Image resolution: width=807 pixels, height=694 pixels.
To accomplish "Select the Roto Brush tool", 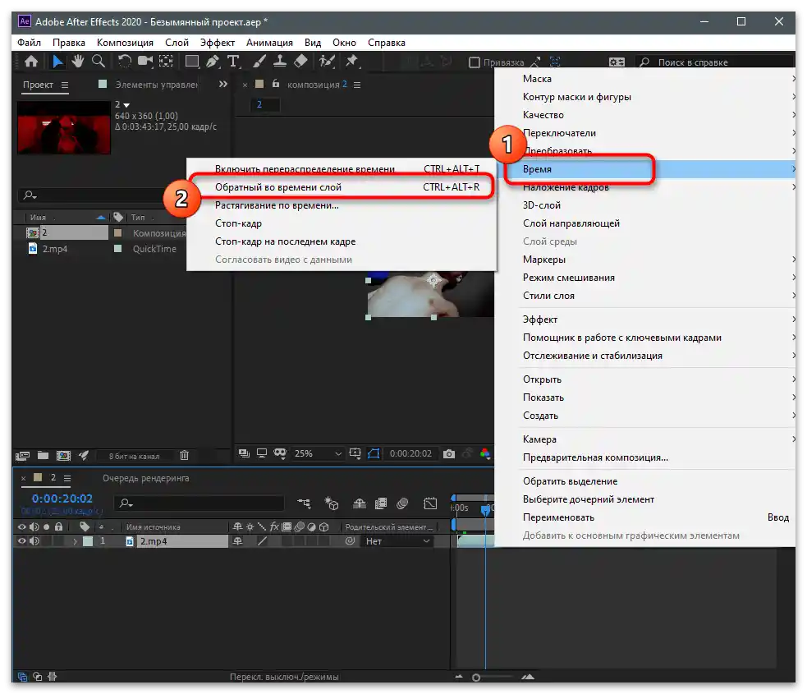I will [x=327, y=62].
